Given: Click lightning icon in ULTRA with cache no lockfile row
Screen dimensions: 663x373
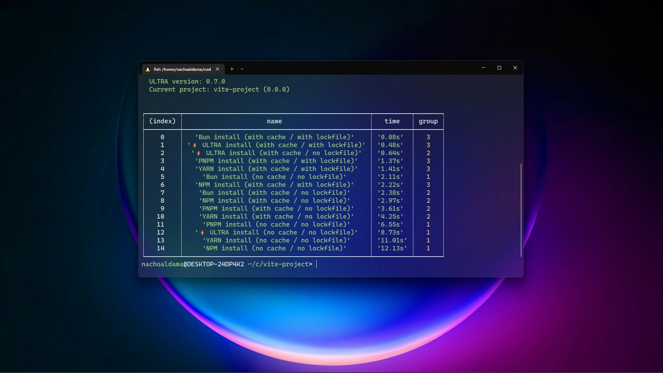Looking at the screenshot, I should 199,153.
